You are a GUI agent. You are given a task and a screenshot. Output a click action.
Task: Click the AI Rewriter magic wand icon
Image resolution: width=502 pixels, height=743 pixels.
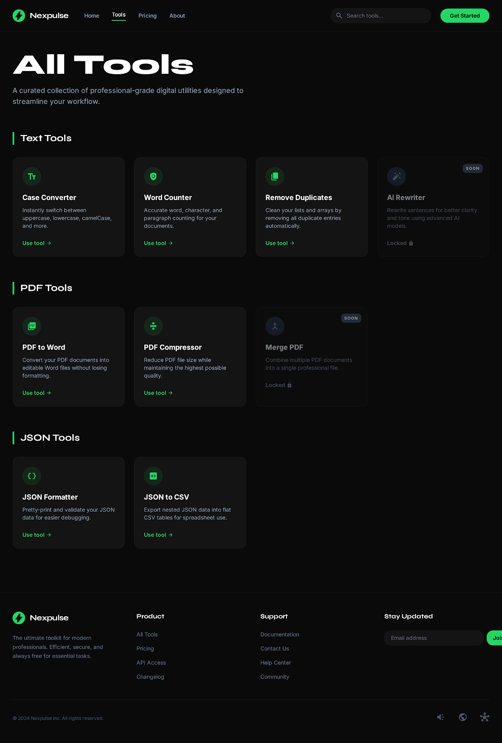point(397,176)
